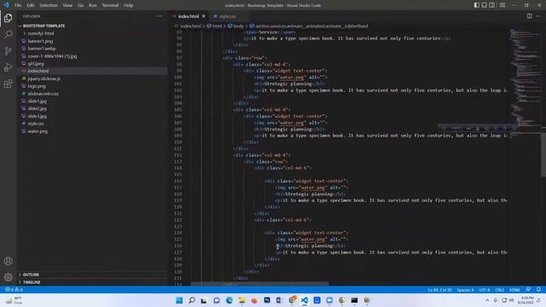
Task: Show hidden system tray icons chevron
Action: tap(487, 300)
